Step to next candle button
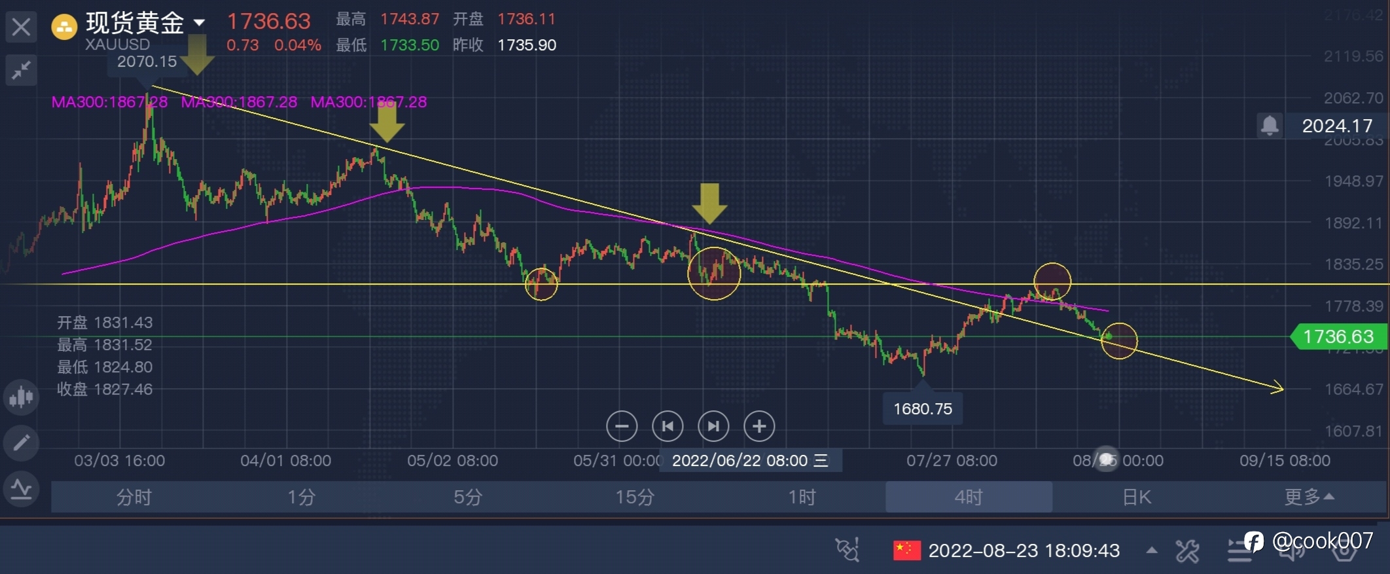The width and height of the screenshot is (1390, 574). 713,427
